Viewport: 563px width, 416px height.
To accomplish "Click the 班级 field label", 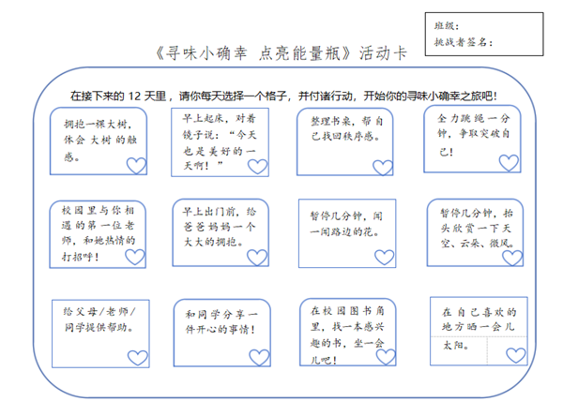I will 447,26.
